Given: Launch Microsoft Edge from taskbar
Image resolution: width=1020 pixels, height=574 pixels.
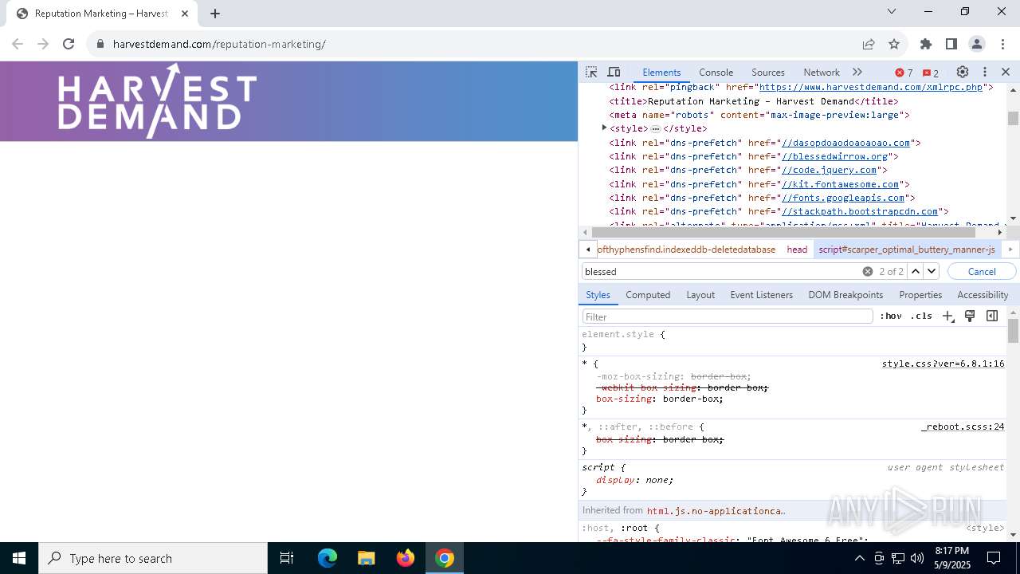Looking at the screenshot, I should click(328, 558).
